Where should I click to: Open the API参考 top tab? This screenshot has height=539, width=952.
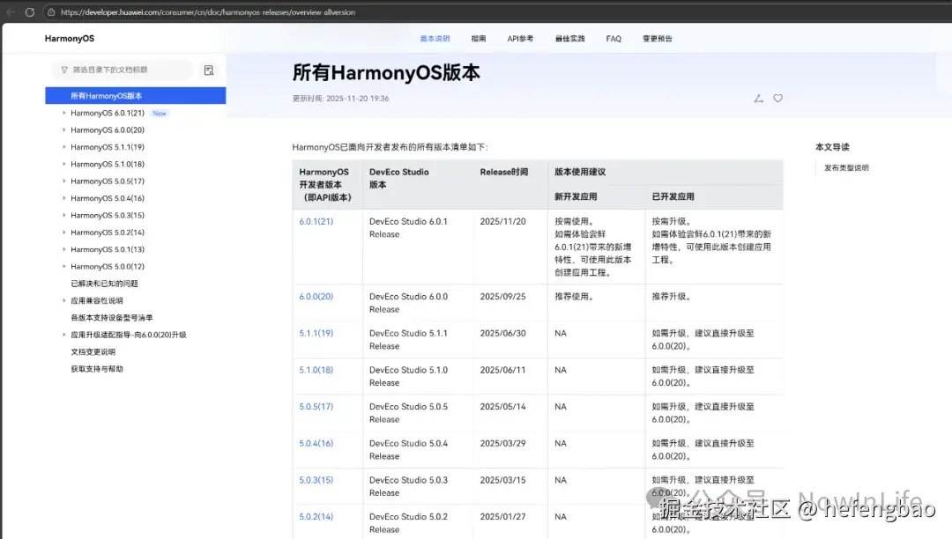pyautogui.click(x=520, y=38)
